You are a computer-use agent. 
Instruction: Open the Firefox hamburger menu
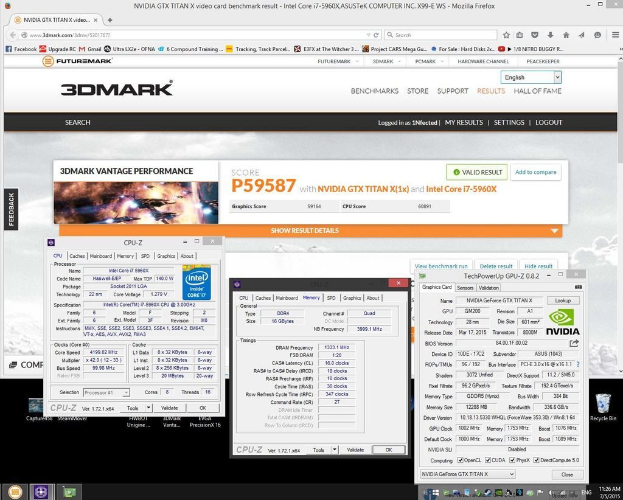tap(616, 35)
